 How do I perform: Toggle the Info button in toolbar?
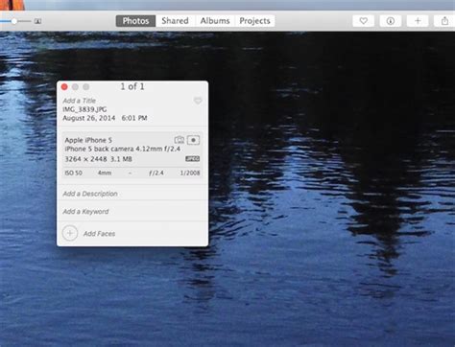coord(390,21)
